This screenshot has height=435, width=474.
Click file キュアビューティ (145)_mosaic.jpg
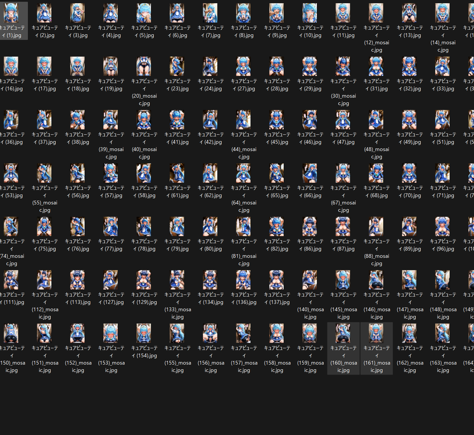pos(343,295)
